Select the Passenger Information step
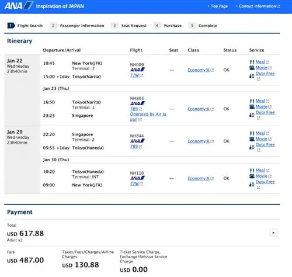 pyautogui.click(x=77, y=26)
